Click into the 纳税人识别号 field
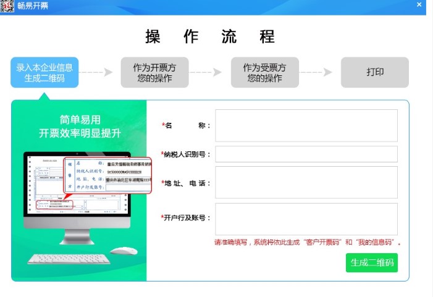The width and height of the screenshot is (433, 297). coord(306,154)
